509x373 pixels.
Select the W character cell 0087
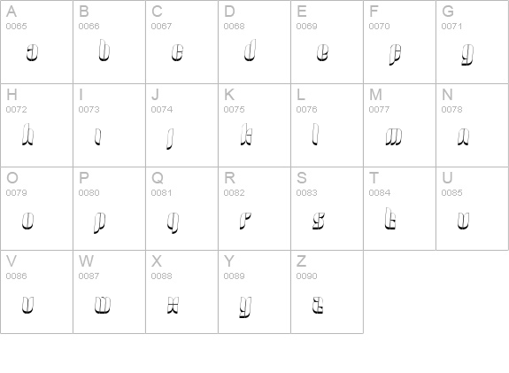tap(110, 291)
